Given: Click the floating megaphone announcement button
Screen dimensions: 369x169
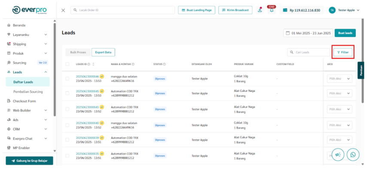Looking at the screenshot, I should point(338,154).
